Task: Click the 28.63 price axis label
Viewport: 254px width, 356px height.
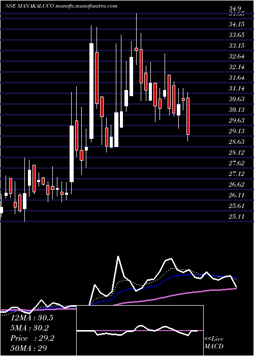Action: (x=237, y=142)
